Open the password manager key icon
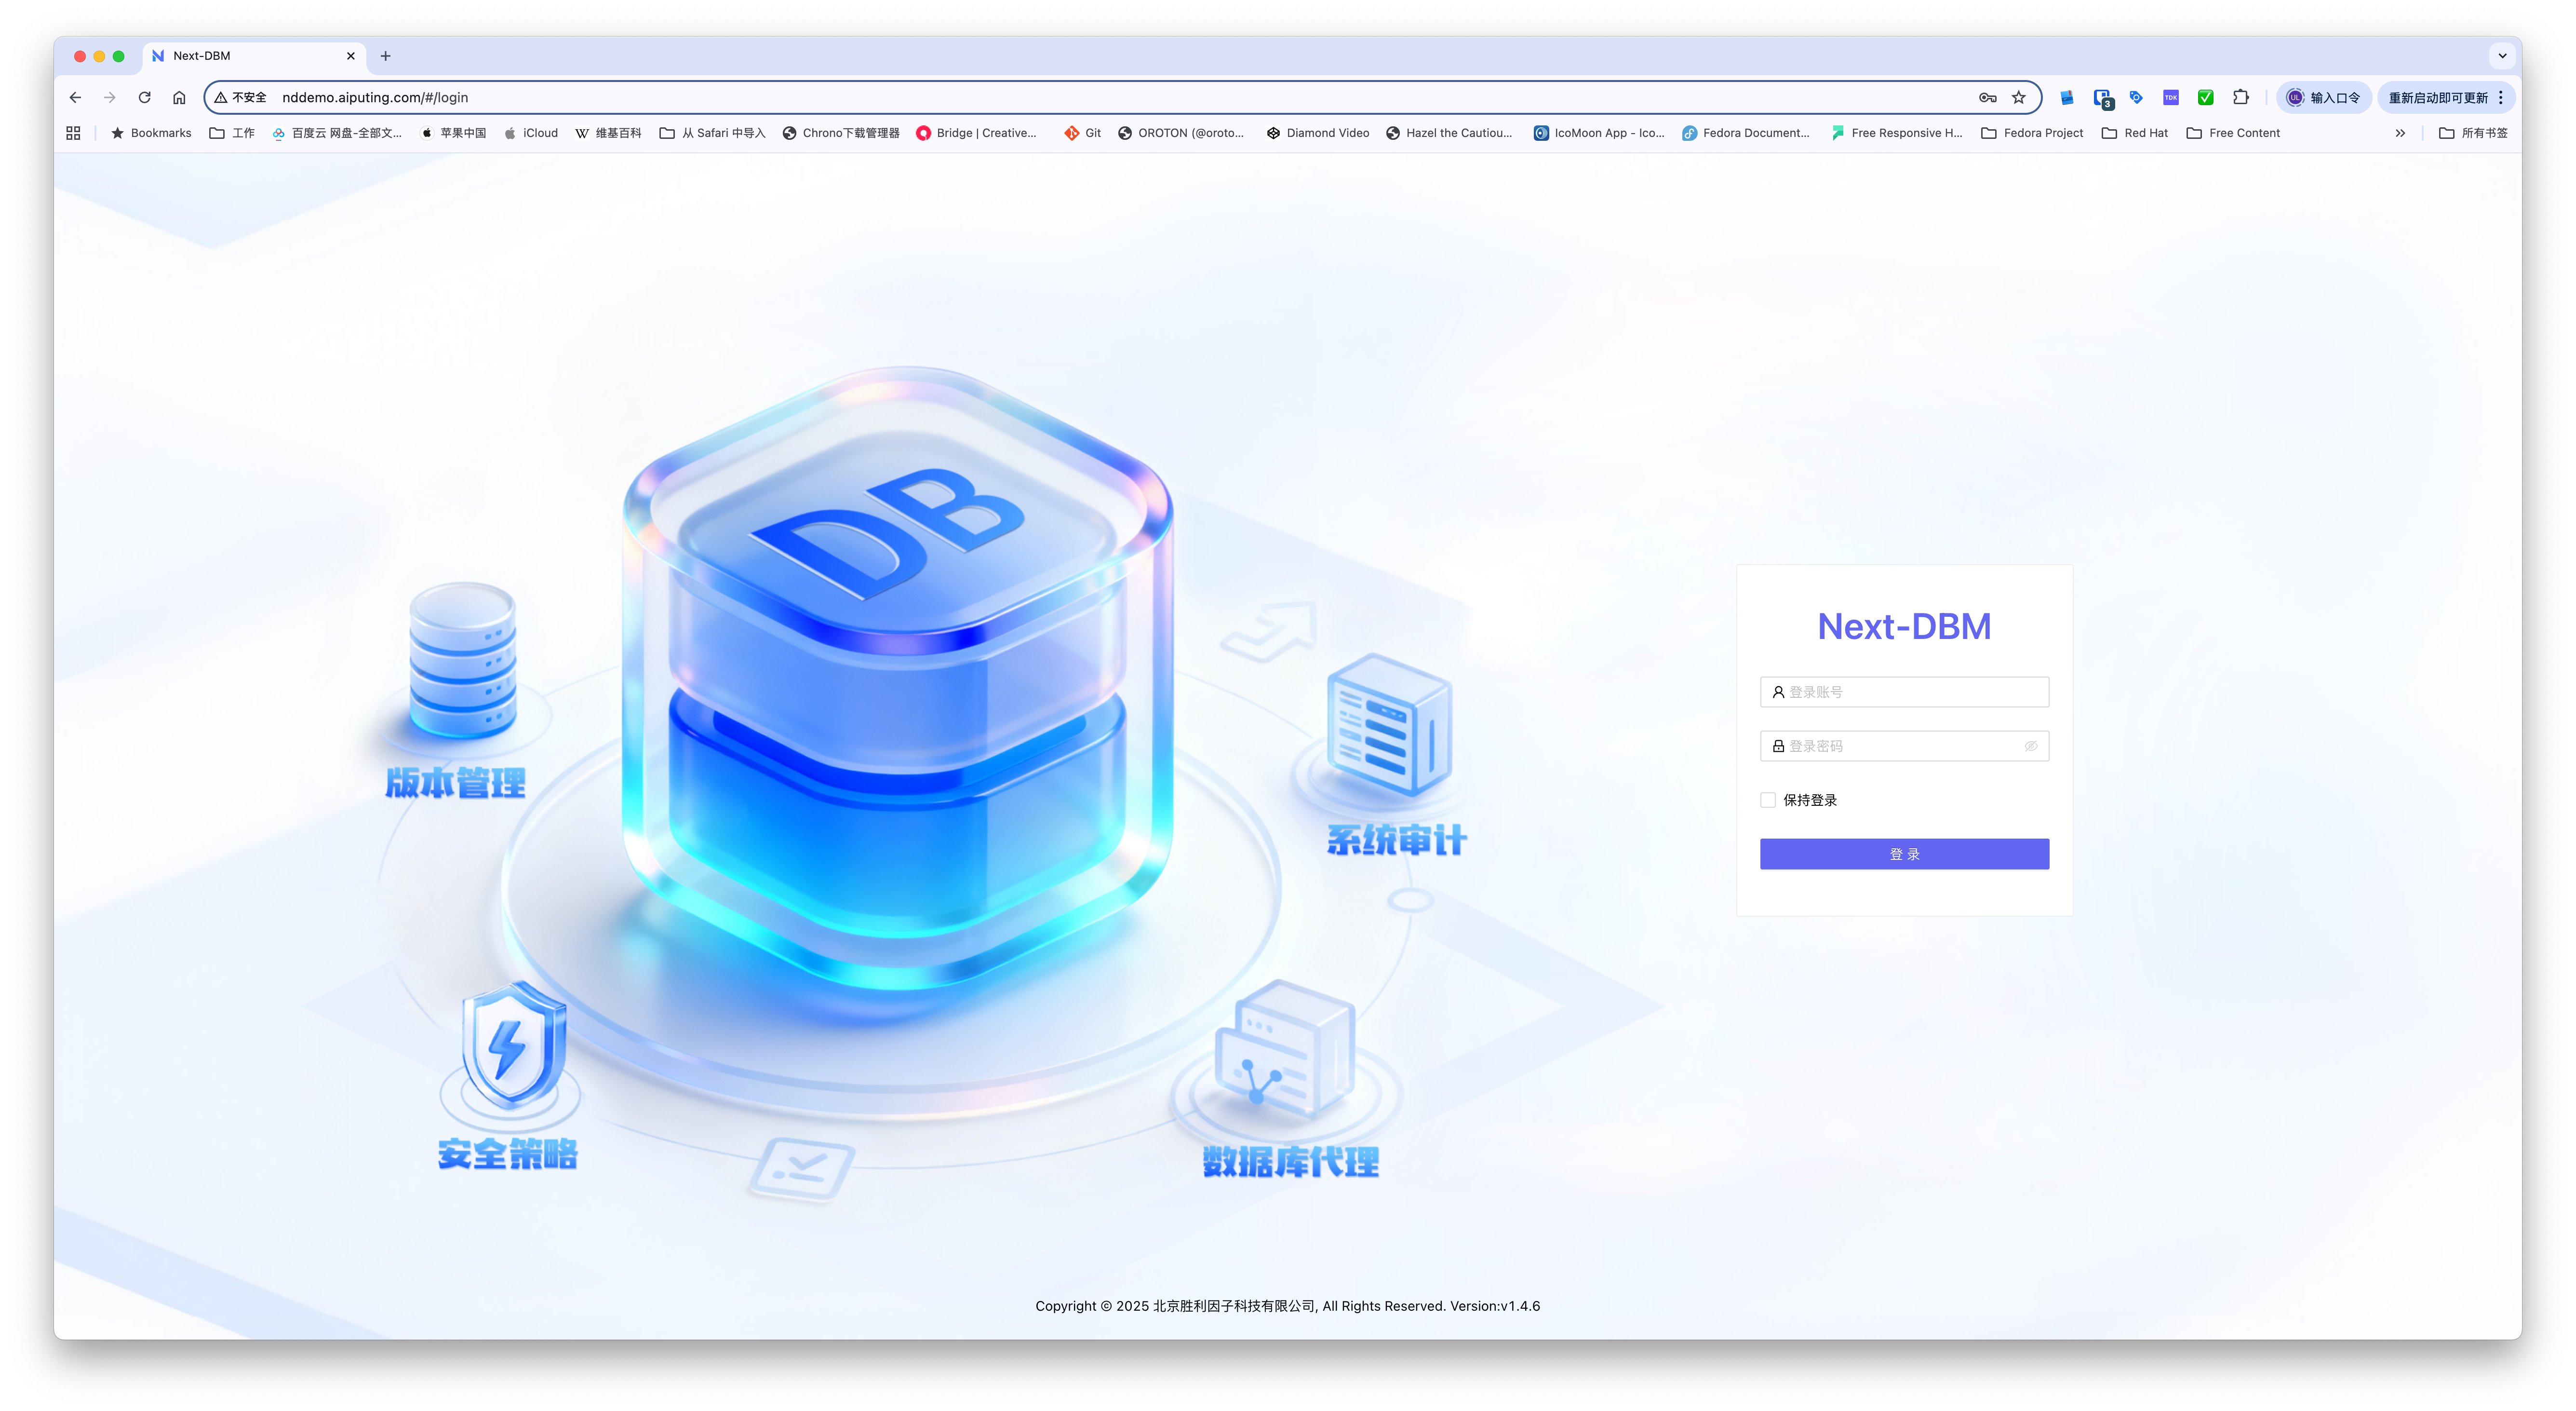 [x=1987, y=97]
